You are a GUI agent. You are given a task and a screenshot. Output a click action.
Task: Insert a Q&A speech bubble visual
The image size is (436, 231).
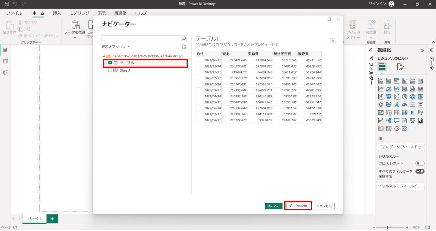397,121
